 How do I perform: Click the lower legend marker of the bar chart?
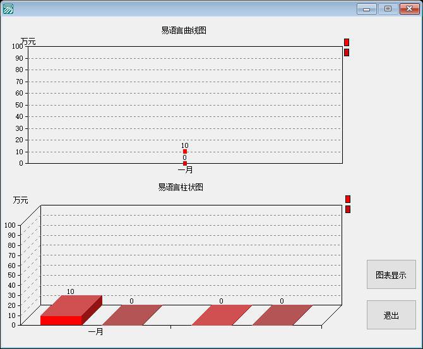click(348, 209)
